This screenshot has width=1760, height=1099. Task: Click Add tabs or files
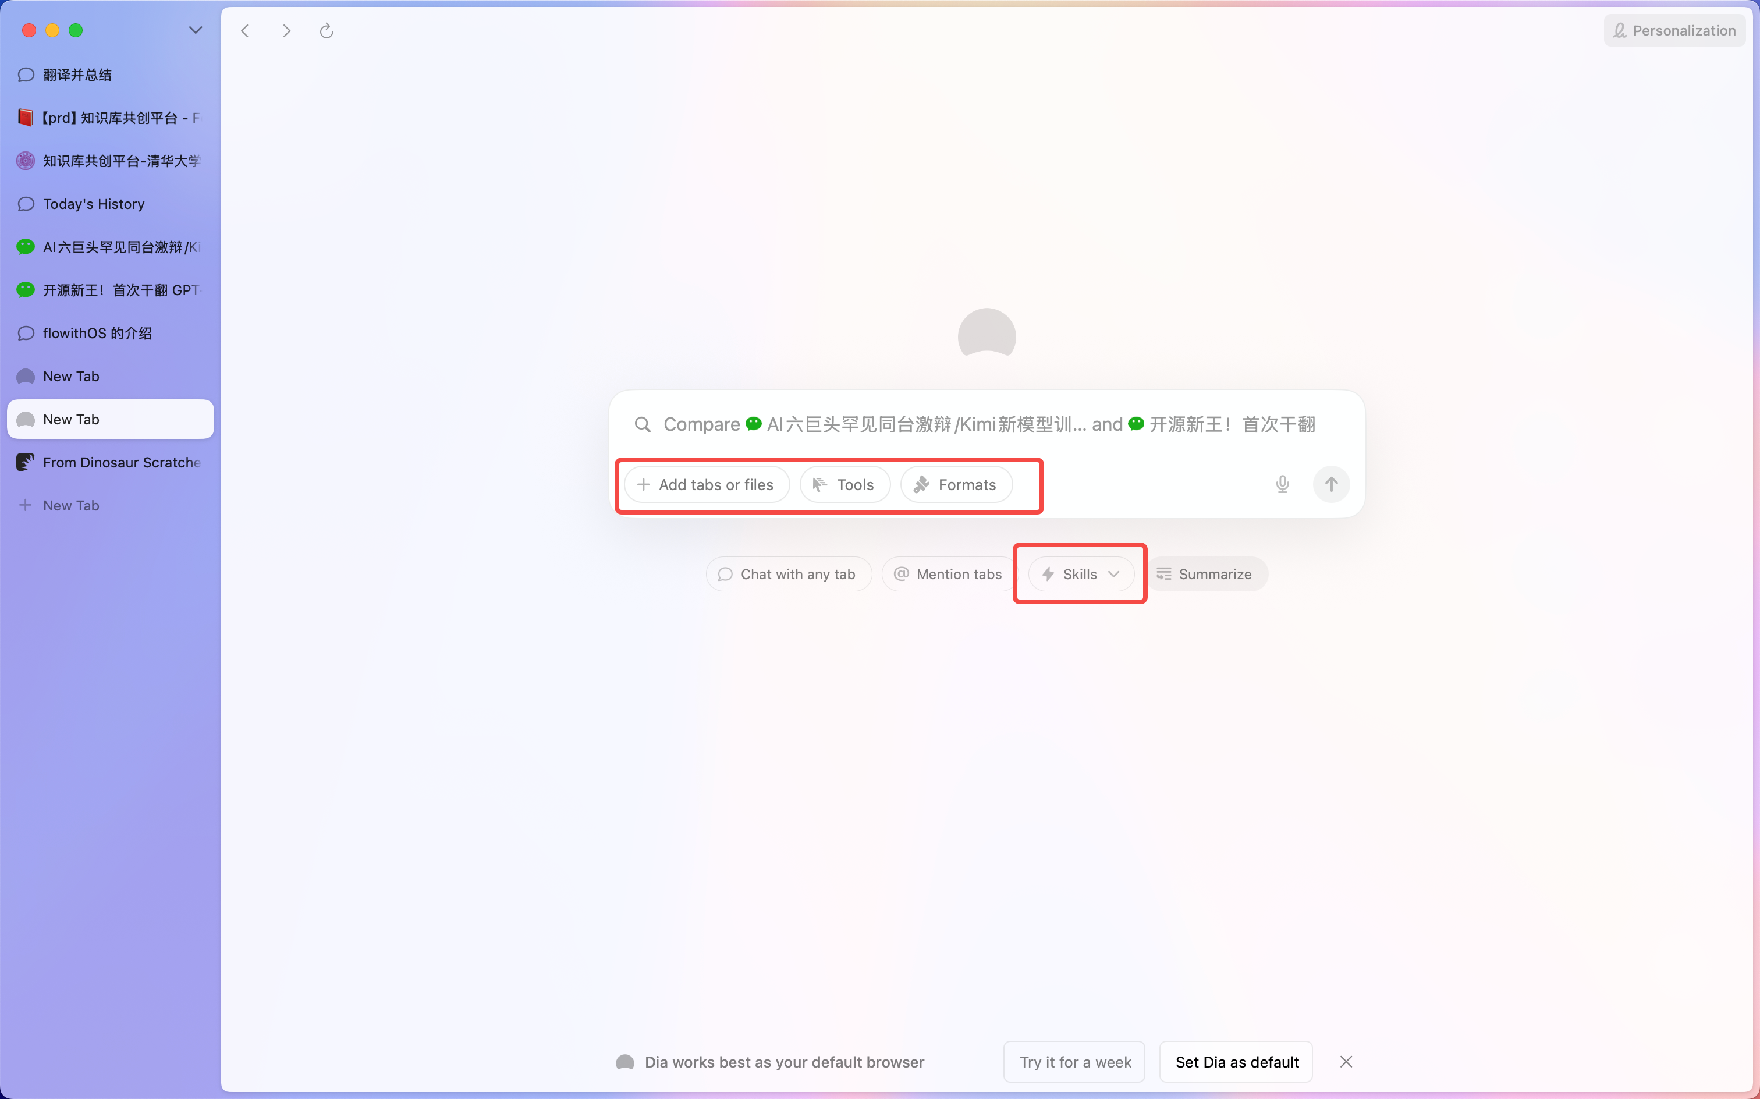point(707,485)
